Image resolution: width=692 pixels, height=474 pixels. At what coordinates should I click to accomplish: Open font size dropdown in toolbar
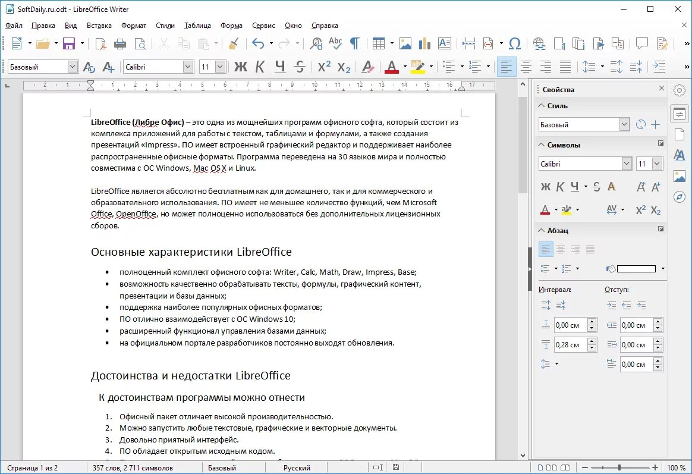tap(220, 67)
